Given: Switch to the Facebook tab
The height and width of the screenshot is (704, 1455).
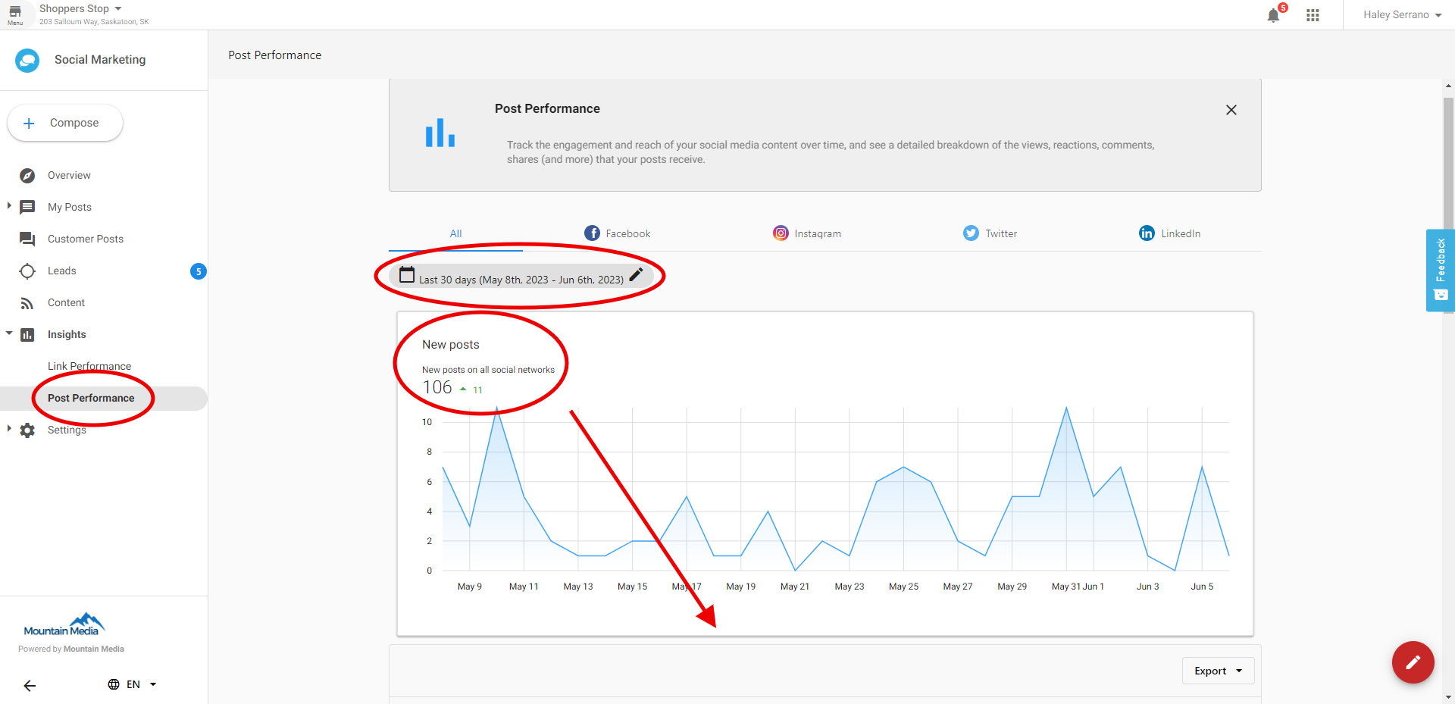Looking at the screenshot, I should 618,233.
